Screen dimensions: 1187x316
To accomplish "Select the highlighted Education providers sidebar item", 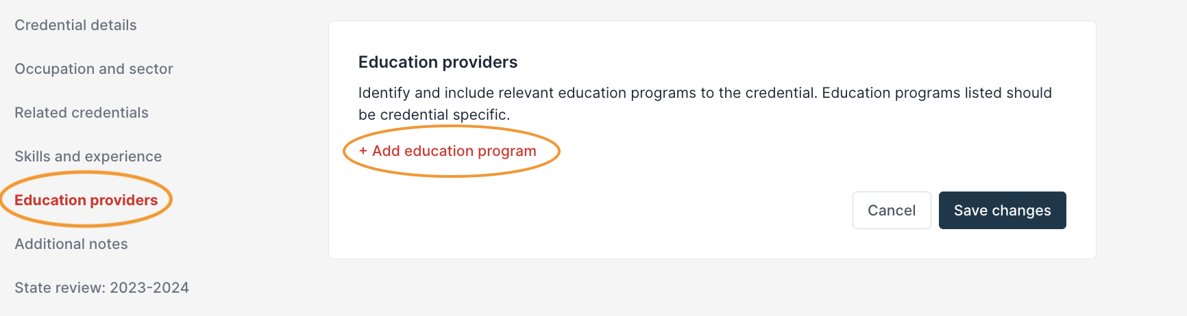I will (86, 200).
